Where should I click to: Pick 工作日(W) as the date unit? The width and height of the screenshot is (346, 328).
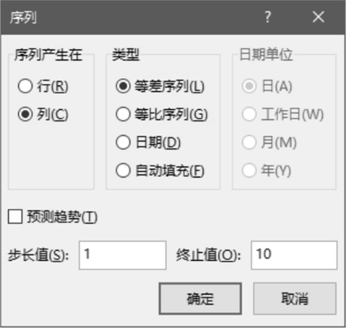point(249,115)
